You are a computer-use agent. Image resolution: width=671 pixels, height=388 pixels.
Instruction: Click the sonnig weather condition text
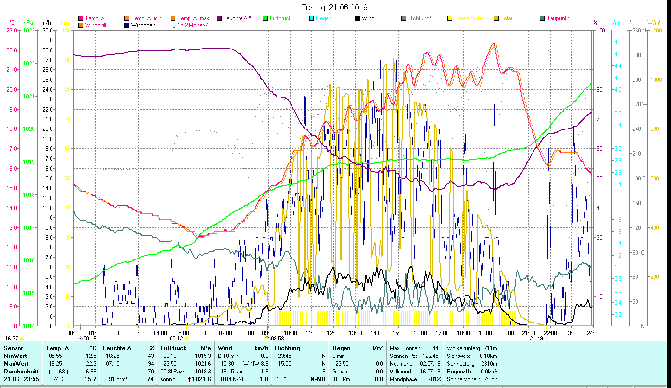click(168, 379)
